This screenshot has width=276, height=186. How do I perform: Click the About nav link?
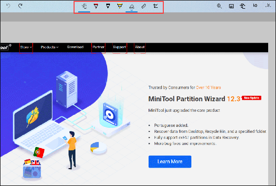click(140, 47)
